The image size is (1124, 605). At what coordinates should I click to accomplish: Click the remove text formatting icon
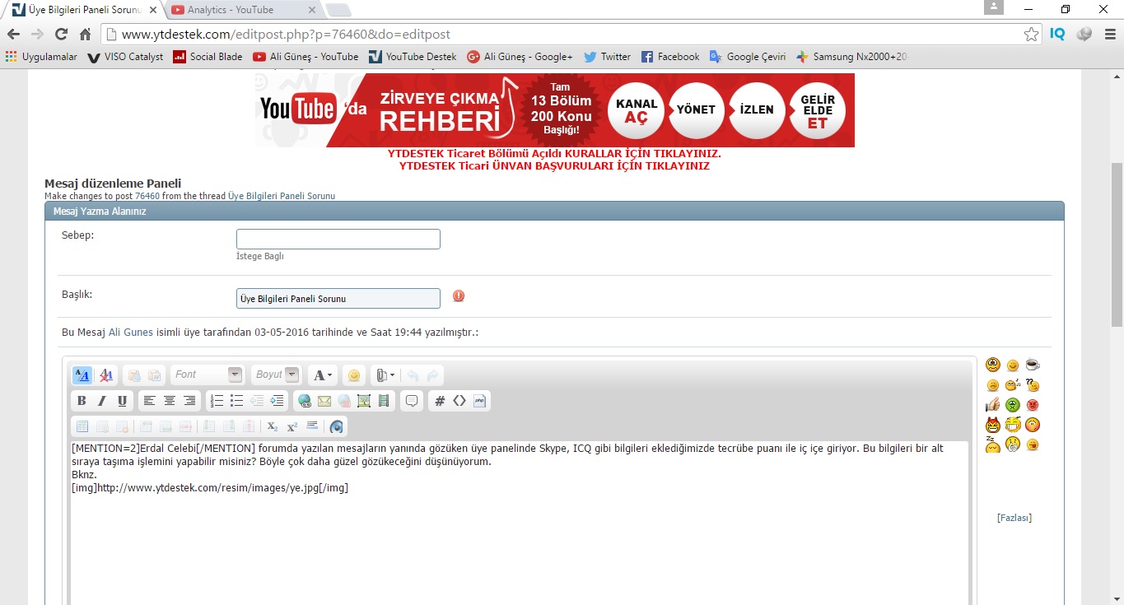point(106,375)
